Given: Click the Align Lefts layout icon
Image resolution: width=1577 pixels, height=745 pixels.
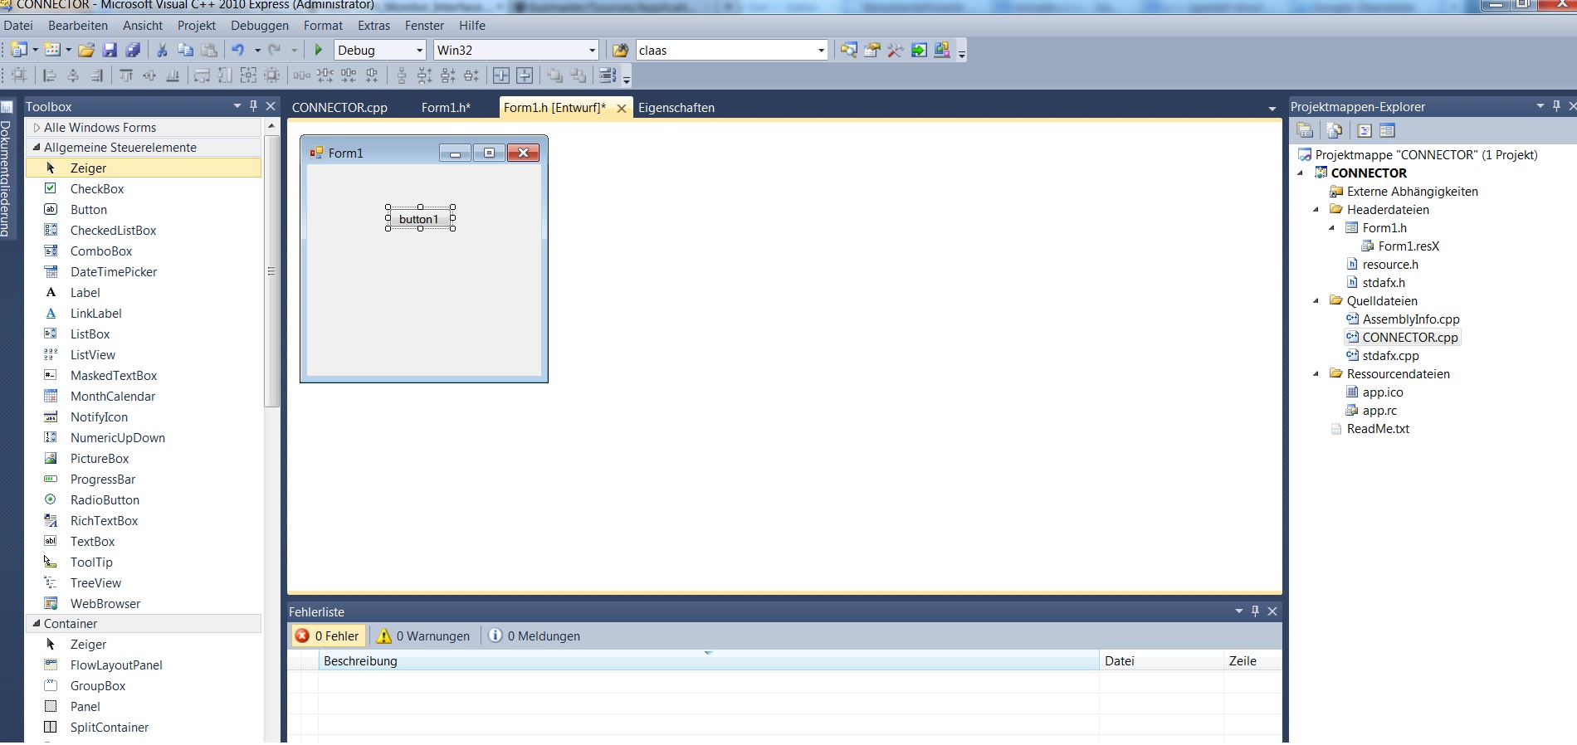Looking at the screenshot, I should (x=50, y=75).
